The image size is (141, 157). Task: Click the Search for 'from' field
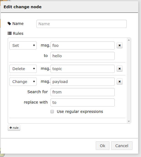click(x=83, y=92)
